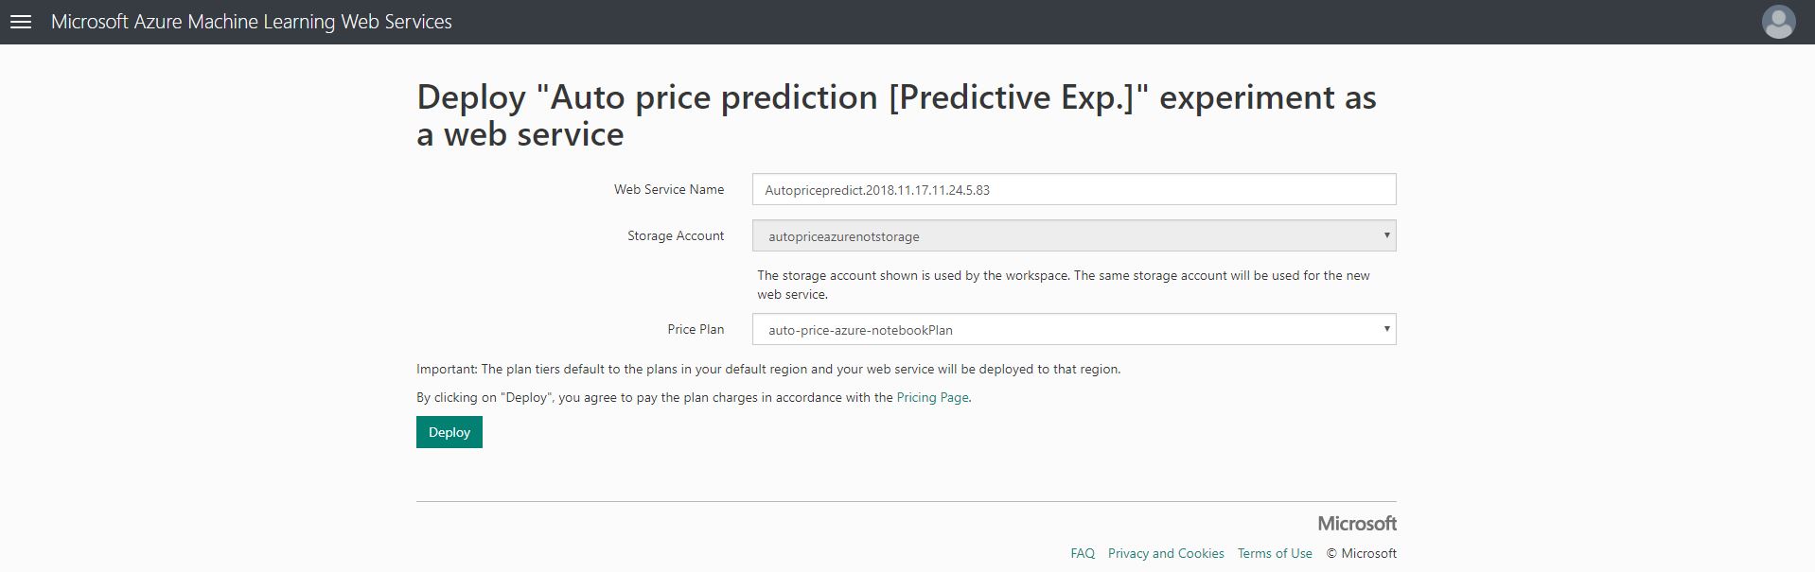Open the hamburger navigation menu
Screen dimensions: 1815x572
[21, 22]
